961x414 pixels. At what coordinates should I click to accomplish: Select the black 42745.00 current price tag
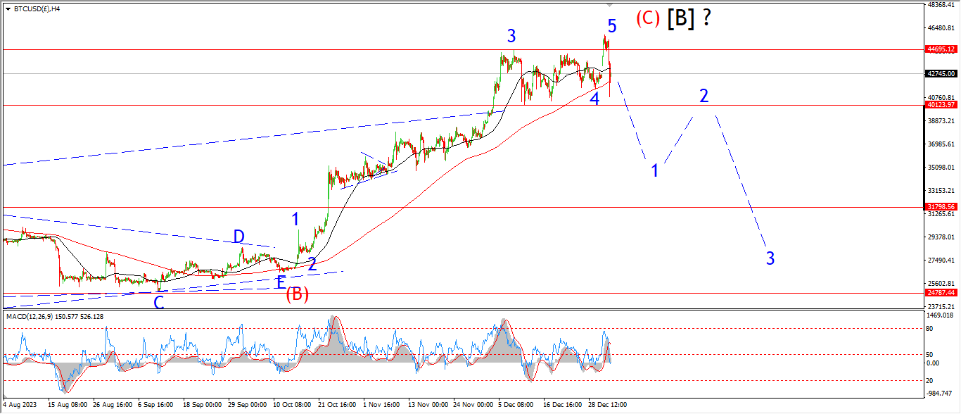tap(941, 73)
